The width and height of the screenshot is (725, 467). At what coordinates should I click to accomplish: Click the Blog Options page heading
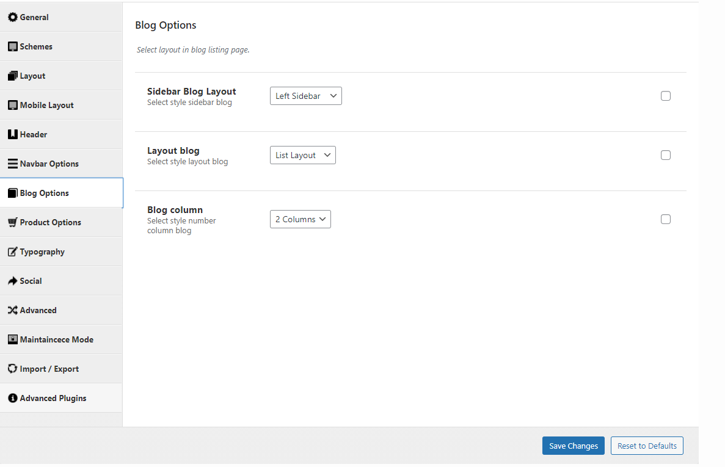coord(166,26)
